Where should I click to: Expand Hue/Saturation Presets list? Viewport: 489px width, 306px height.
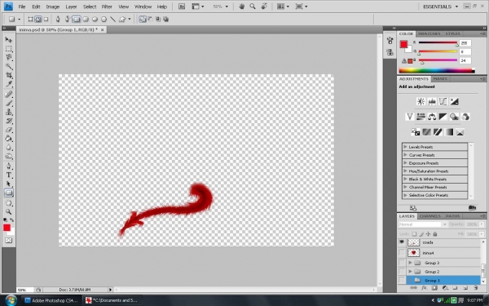coord(405,171)
